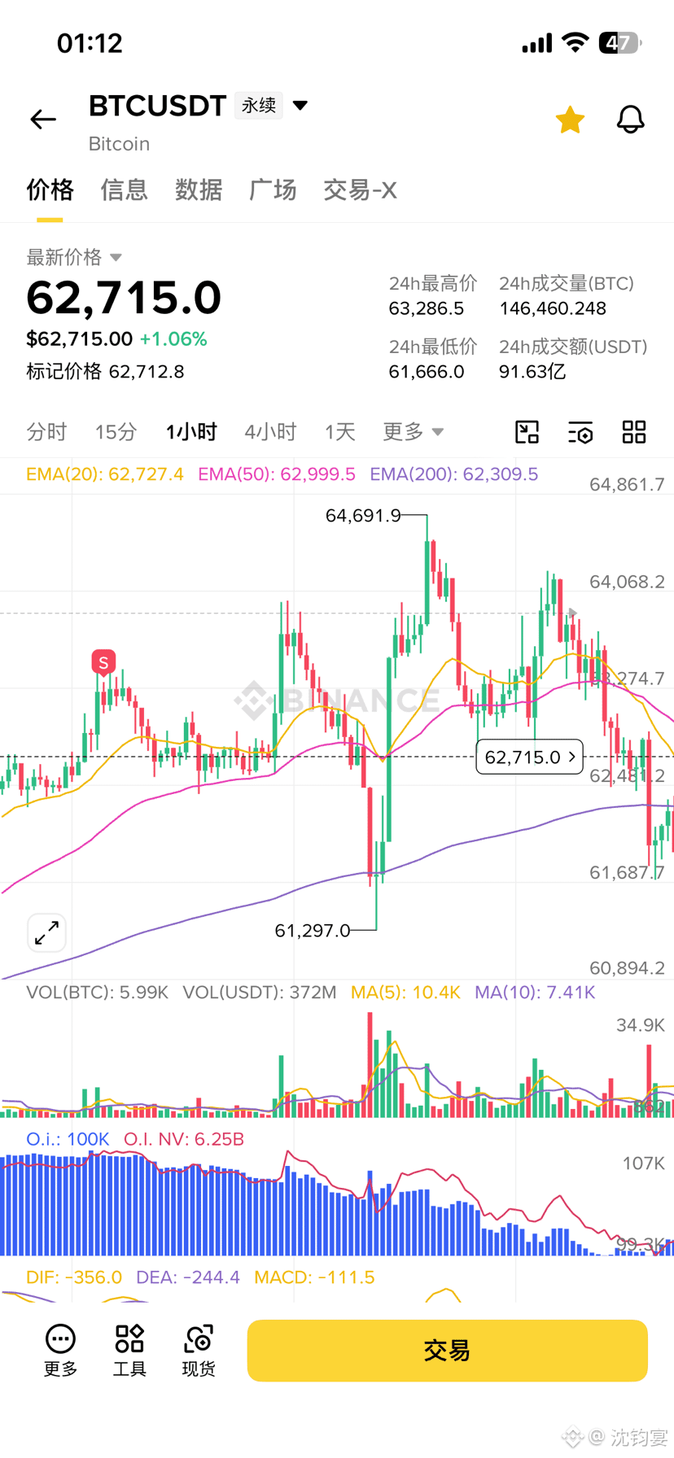Tap the O.I. NV 6.25B label
674x1458 pixels.
[184, 1139]
